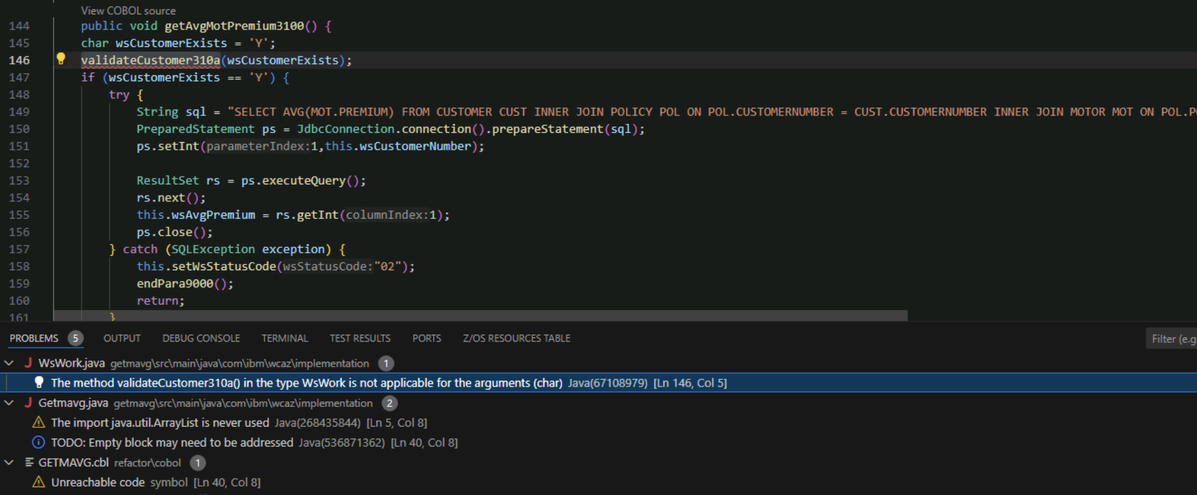Collapse the Getmavg.java problems group
1197x495 pixels.
(9, 403)
